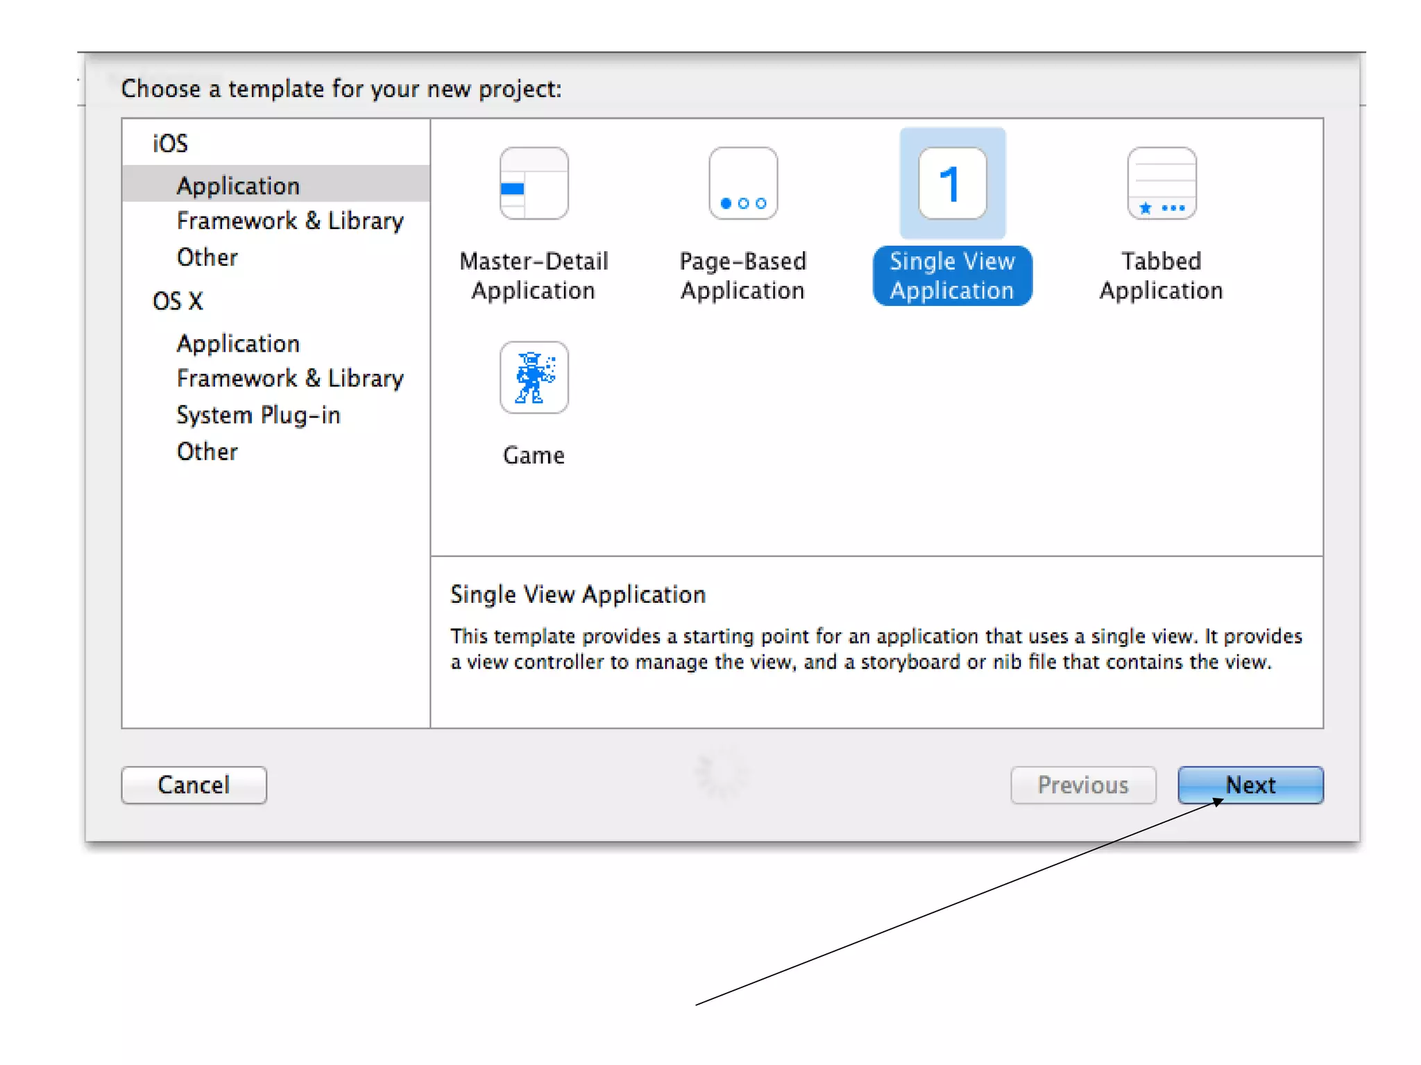
Task: Pick the Single View Application icon
Action: pos(952,183)
